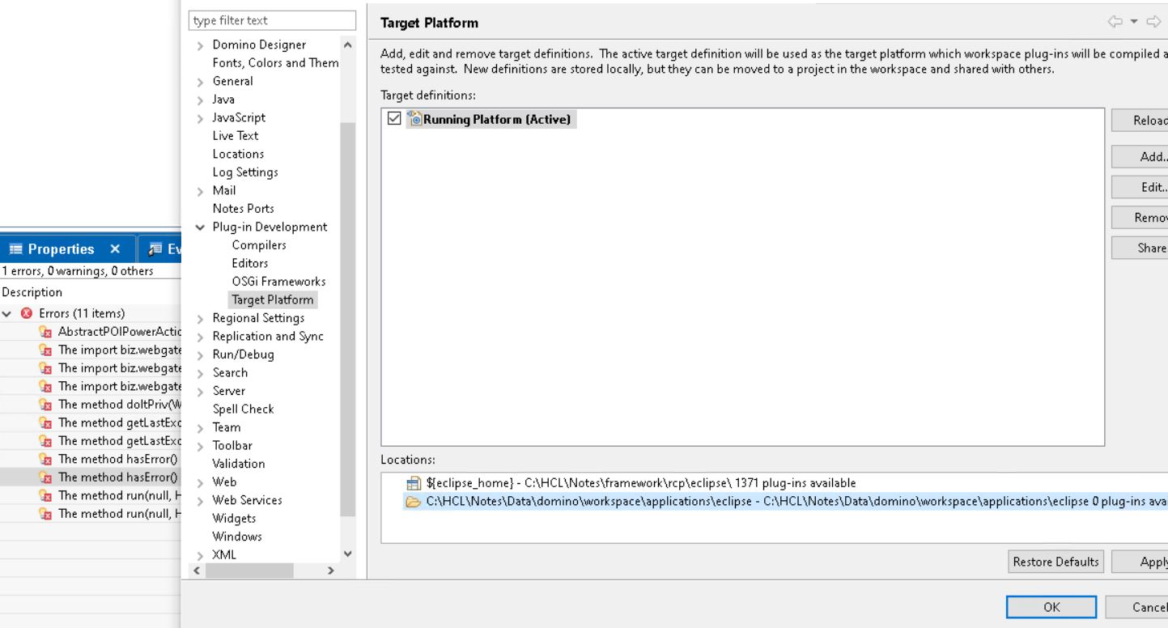Screen dimensions: 1168x628
Task: Click the Running Platform target definition icon
Action: [x=415, y=120]
